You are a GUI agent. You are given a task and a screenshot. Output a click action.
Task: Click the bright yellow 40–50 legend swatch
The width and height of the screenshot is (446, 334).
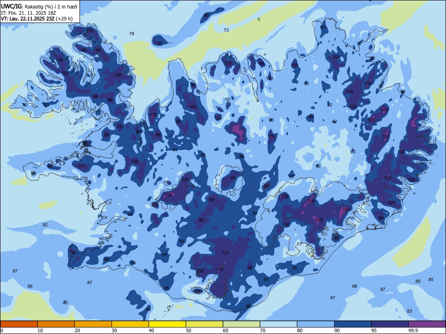click(x=167, y=324)
